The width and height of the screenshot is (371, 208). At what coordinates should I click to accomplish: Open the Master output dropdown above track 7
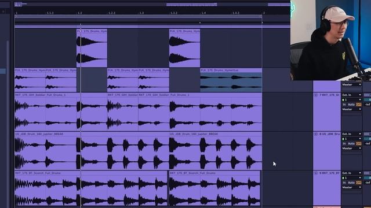[352, 84]
